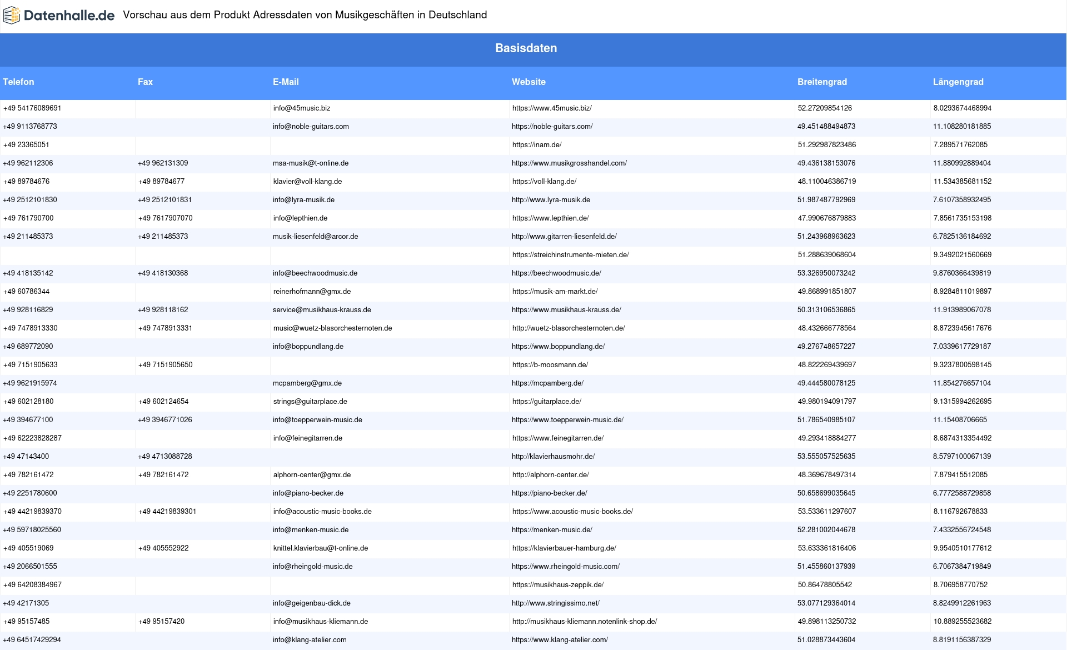Open website https://www.45music.biz/

point(552,108)
